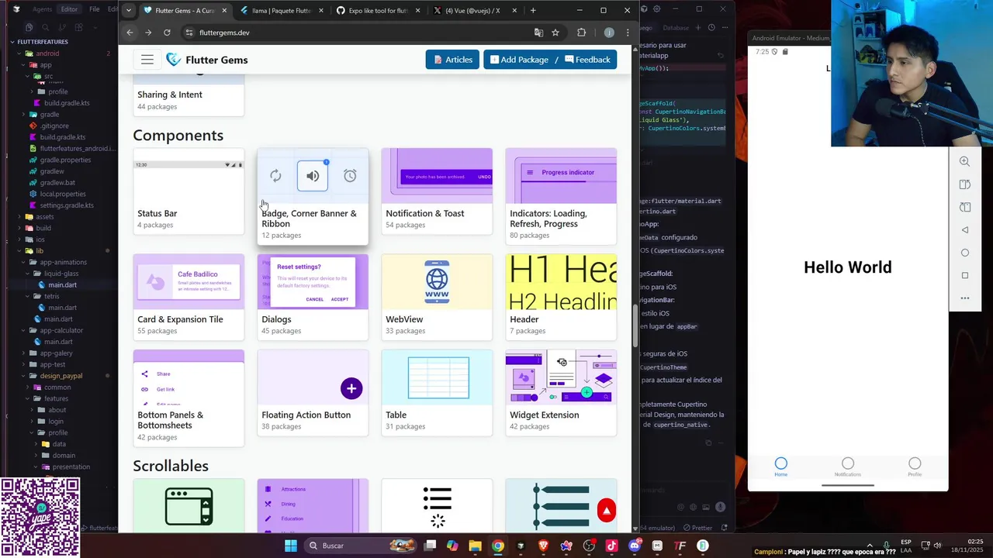Click the translate page icon in address bar
The height and width of the screenshot is (558, 993).
(x=538, y=33)
